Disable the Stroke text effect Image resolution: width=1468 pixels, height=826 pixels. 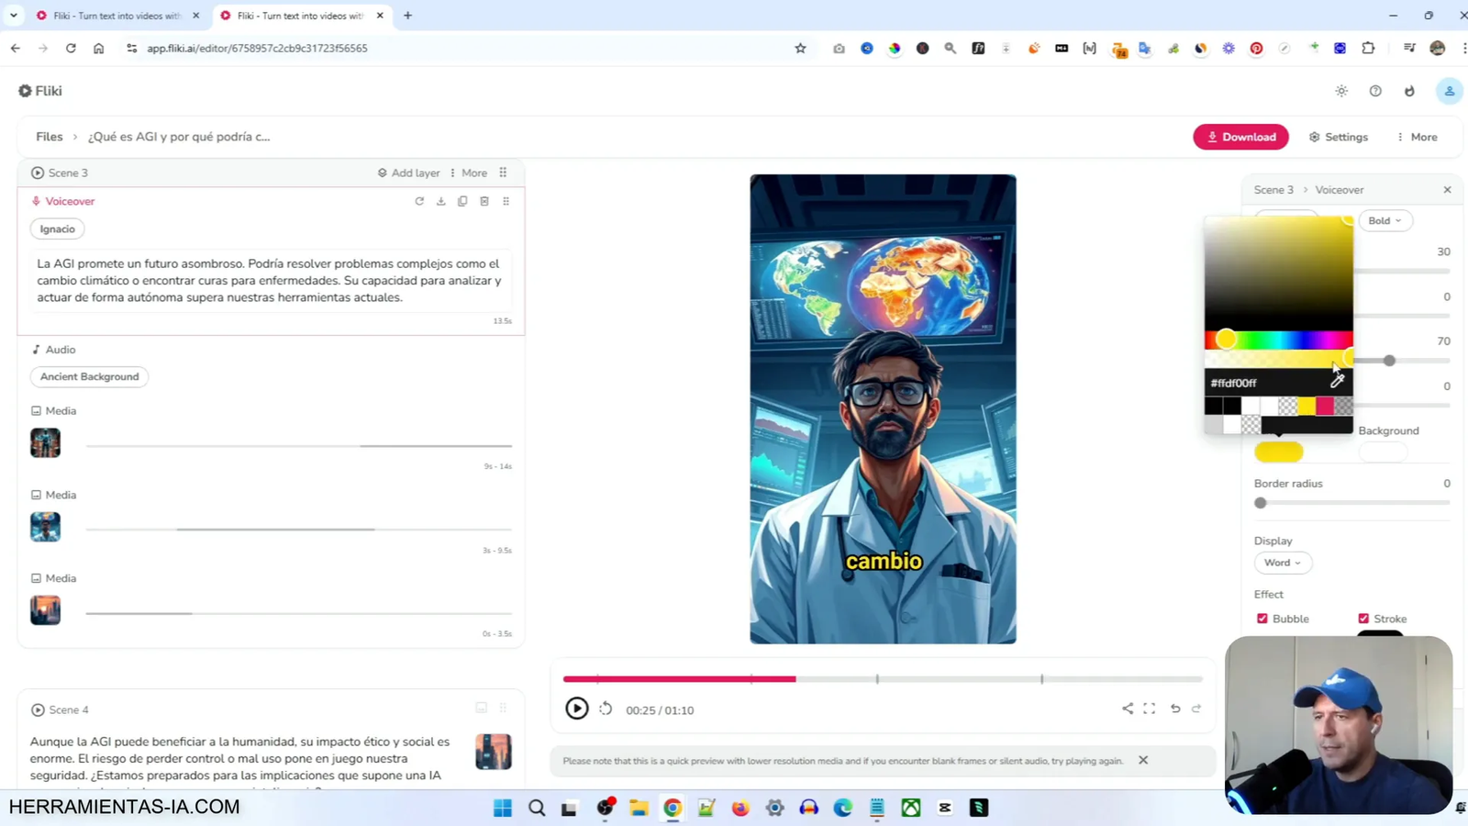click(1363, 618)
